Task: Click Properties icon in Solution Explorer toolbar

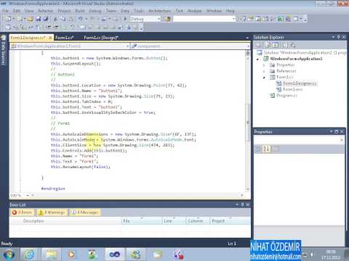Action: pyautogui.click(x=258, y=45)
